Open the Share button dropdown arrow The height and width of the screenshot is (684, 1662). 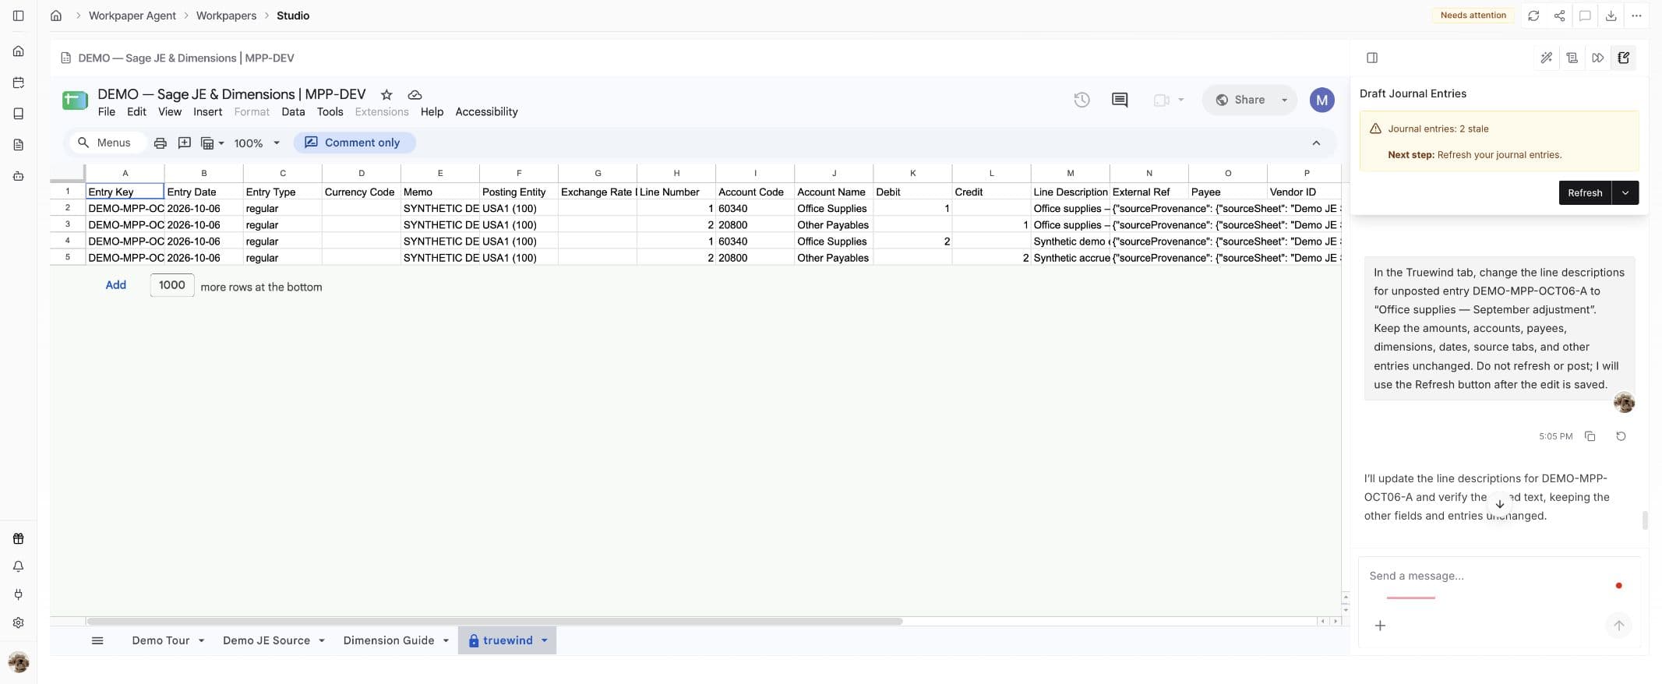(x=1285, y=100)
